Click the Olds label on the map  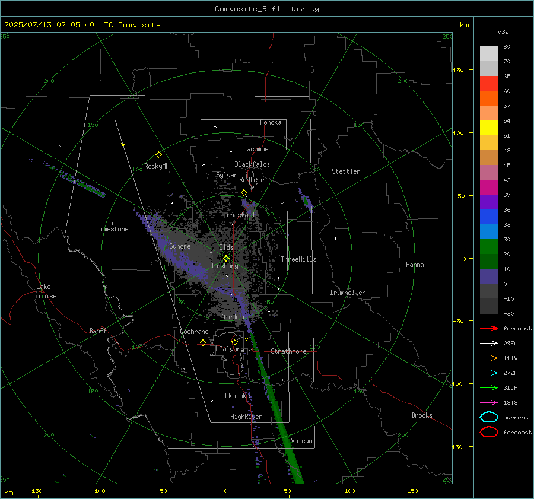[226, 247]
